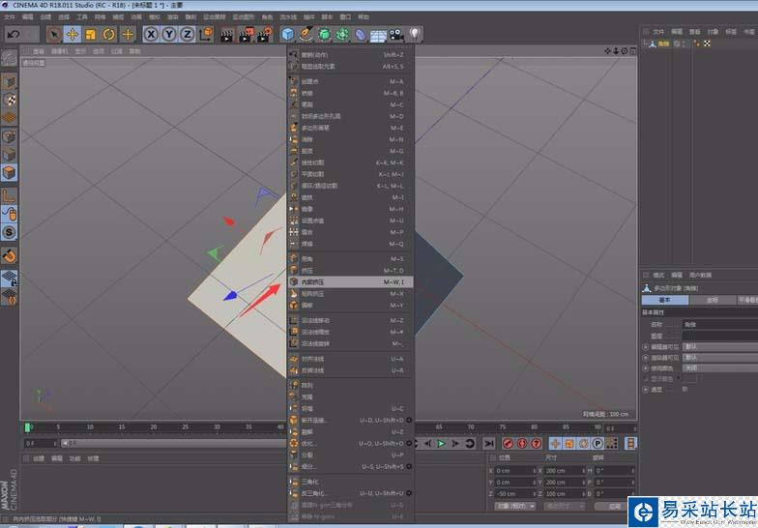Toggle the X axis lock
758x528 pixels.
pos(152,35)
